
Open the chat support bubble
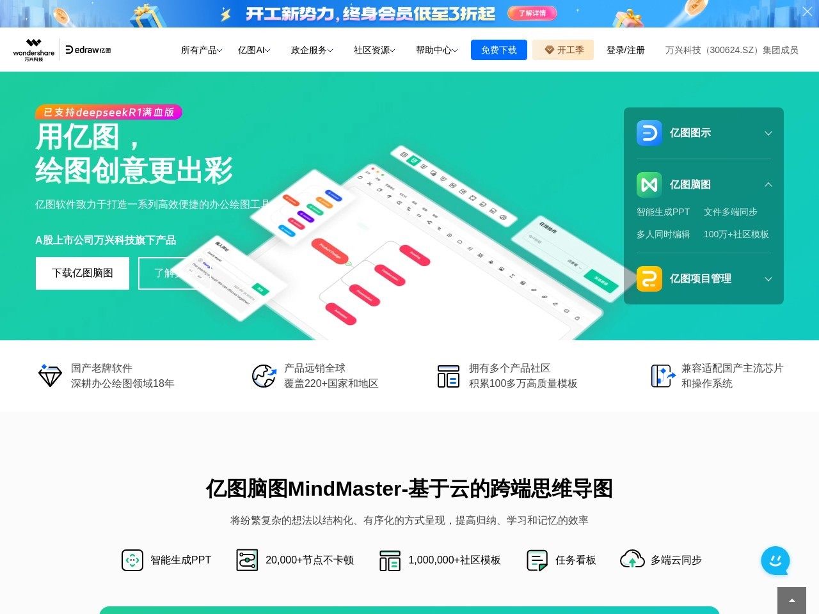[x=775, y=561]
